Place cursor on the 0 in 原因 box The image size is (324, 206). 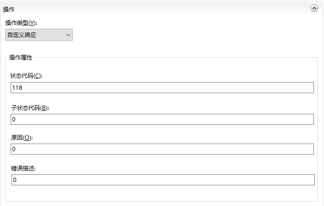pos(13,149)
